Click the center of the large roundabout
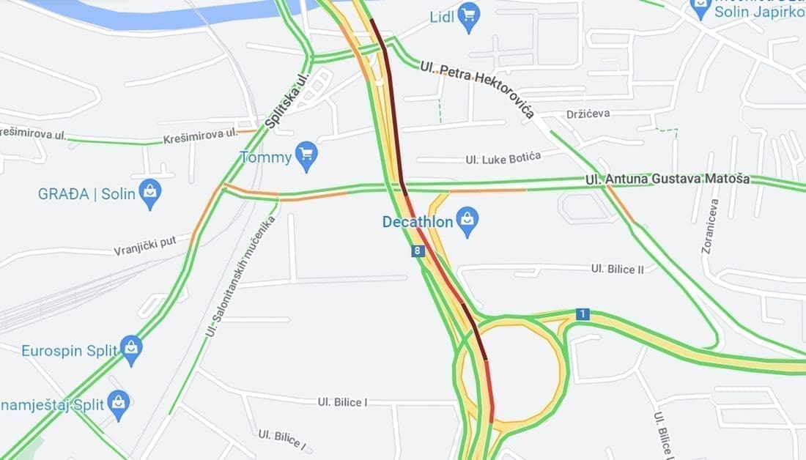 point(511,370)
